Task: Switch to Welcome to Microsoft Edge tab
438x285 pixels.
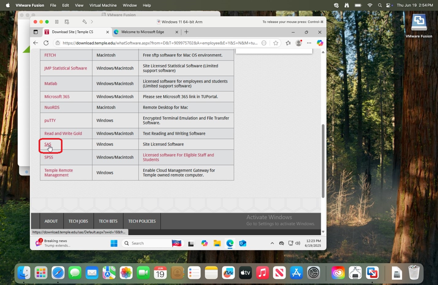Action: pos(142,32)
